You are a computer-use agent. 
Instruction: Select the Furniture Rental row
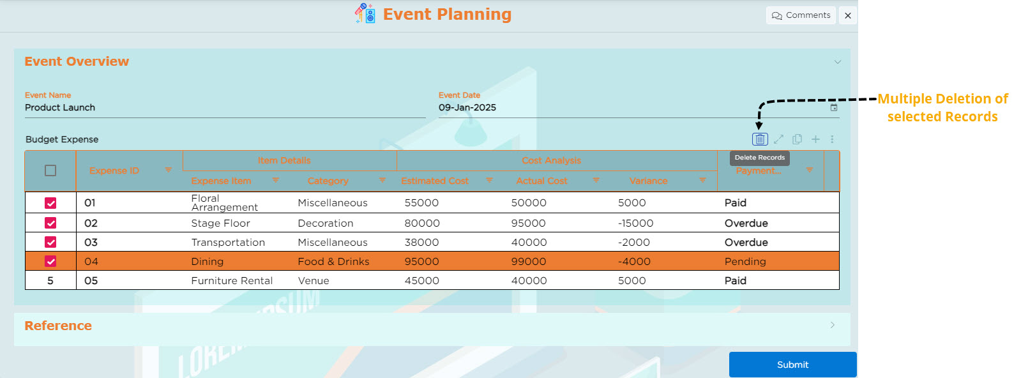pyautogui.click(x=50, y=280)
